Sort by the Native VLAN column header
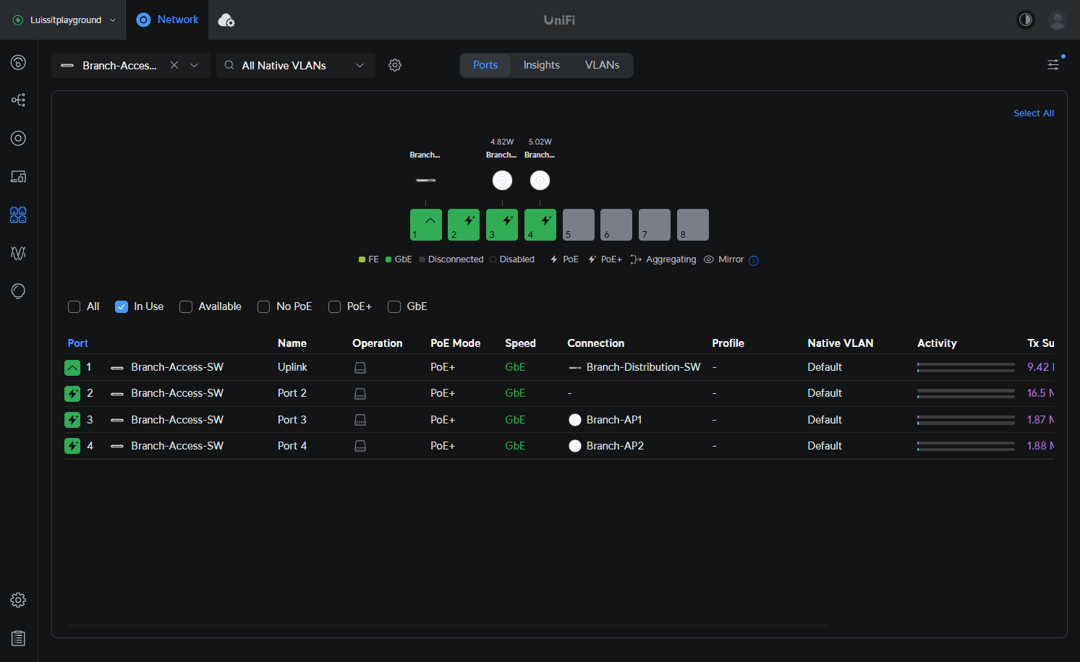This screenshot has width=1080, height=662. tap(841, 343)
